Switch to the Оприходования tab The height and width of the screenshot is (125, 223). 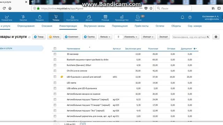pos(26,26)
